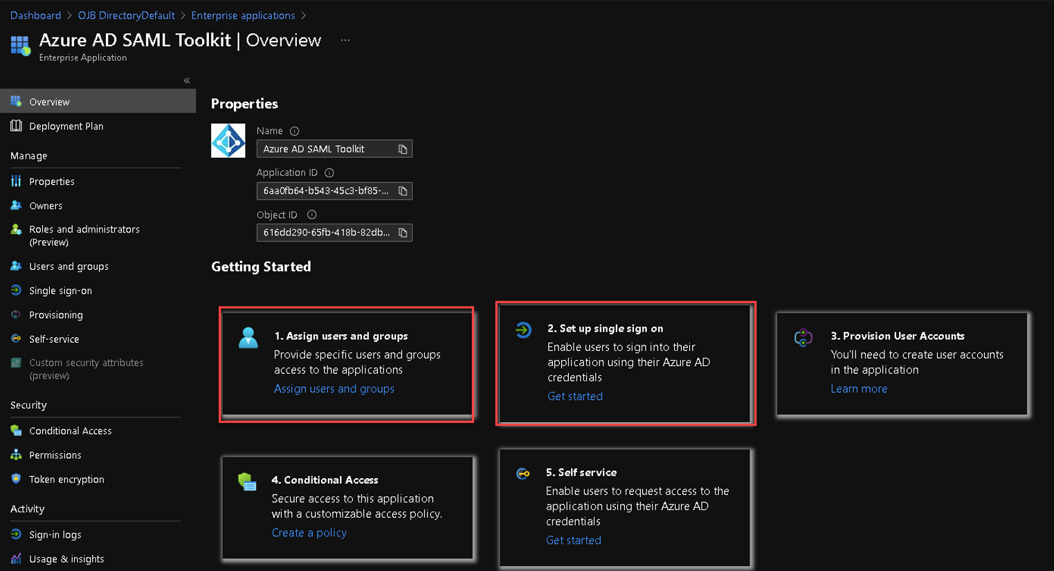Screen dimensions: 1054x571
Task: Go back to Enterprise applications breadcrumb
Action: point(243,15)
